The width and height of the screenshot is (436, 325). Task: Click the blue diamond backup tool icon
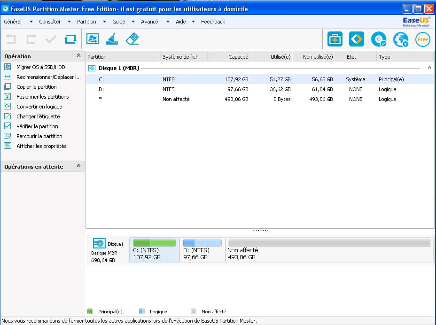[357, 39]
